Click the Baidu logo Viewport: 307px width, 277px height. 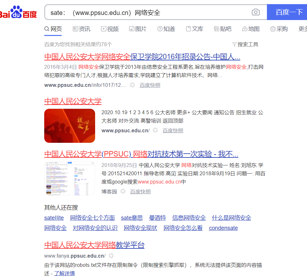[18, 12]
